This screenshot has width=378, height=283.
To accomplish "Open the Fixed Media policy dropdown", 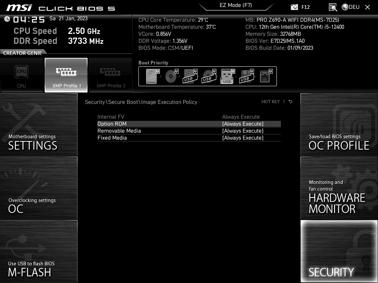I will tap(243, 138).
